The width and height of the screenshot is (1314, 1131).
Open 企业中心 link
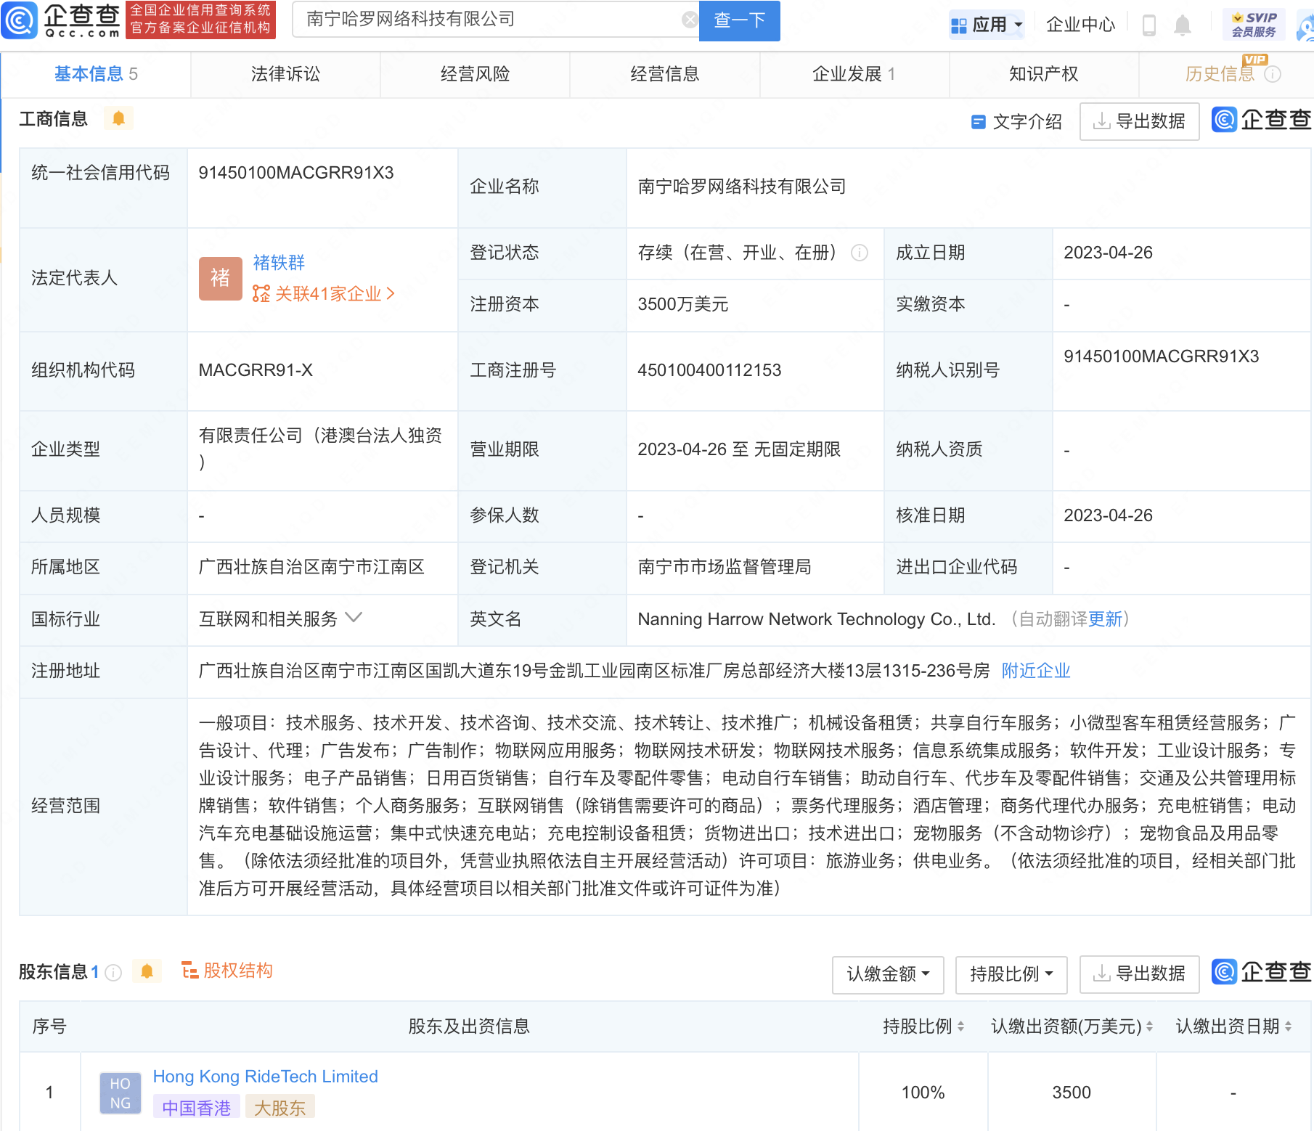(x=1080, y=25)
